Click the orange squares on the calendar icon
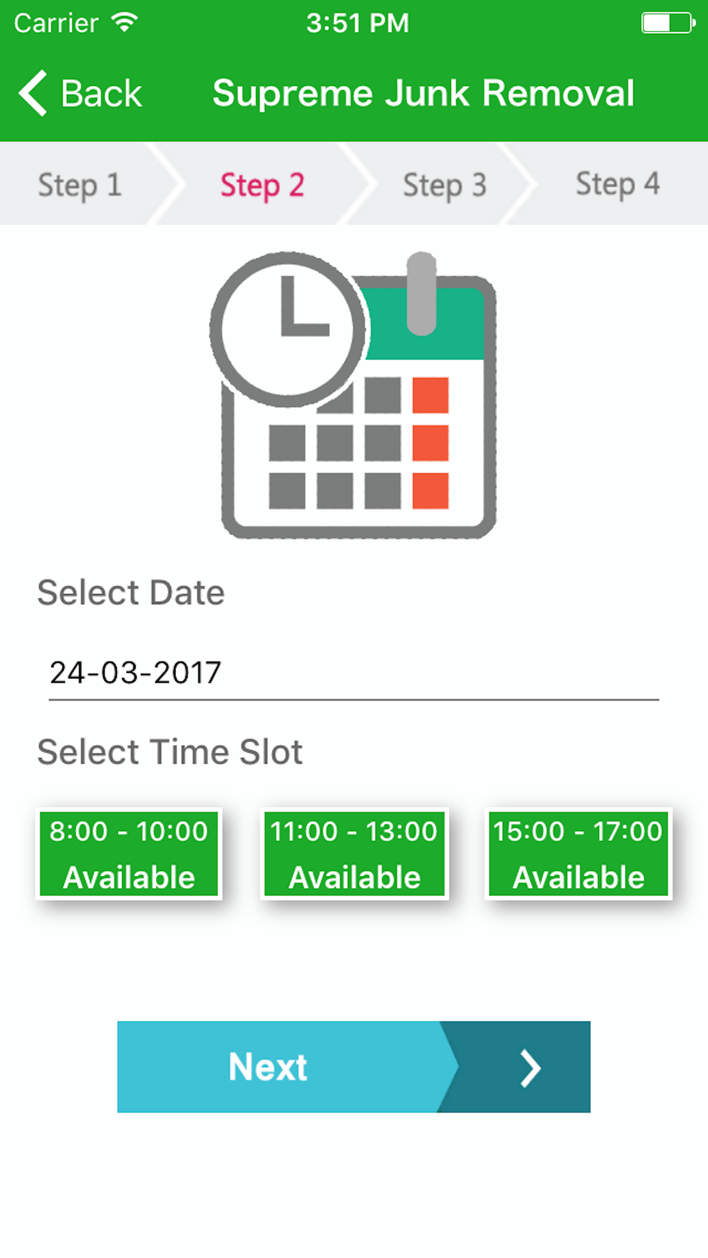The height and width of the screenshot is (1258, 708). pos(430,443)
